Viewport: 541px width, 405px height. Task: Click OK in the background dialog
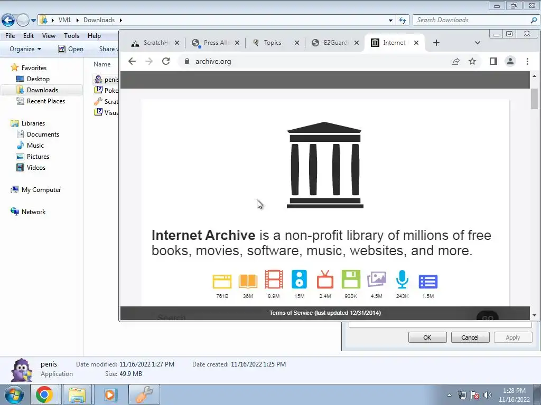[427, 337]
